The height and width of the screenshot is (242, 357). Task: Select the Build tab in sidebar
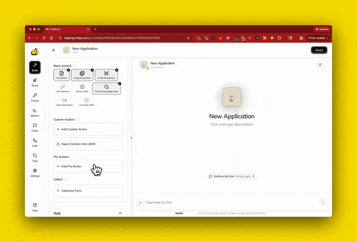(35, 67)
